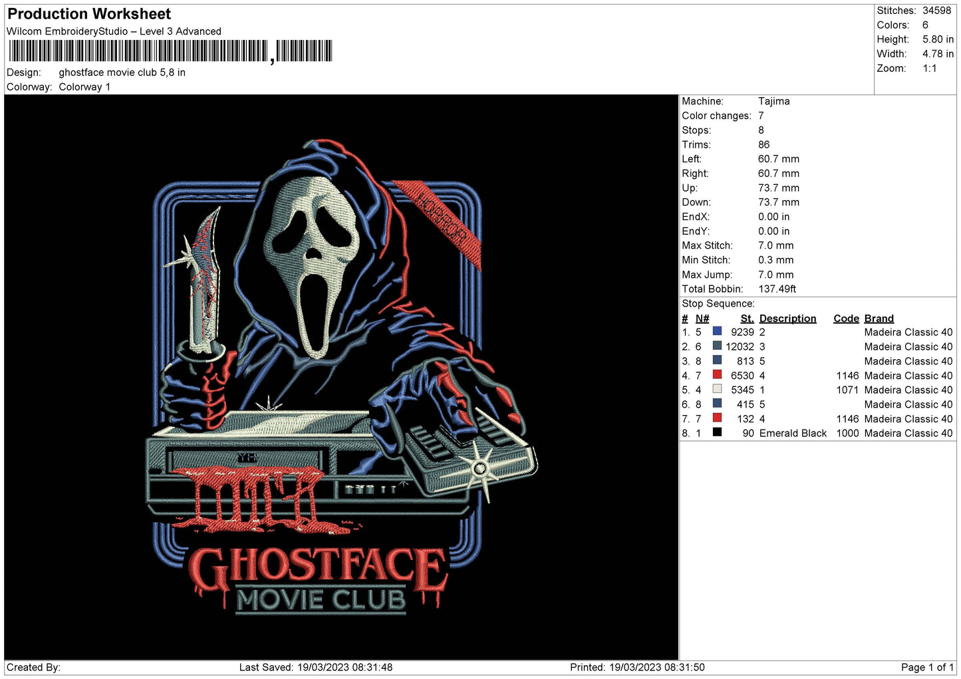Click the stitches count '34598'
This screenshot has height=679, width=961.
[937, 11]
